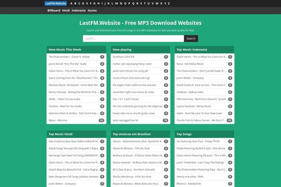Open Isyana Sarasvati - Mimpi Music
Viewport: 281px width, 187px height.
click(194, 106)
